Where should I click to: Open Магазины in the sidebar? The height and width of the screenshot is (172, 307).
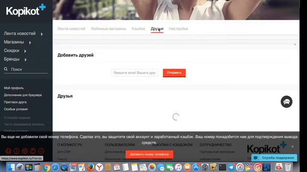[14, 42]
